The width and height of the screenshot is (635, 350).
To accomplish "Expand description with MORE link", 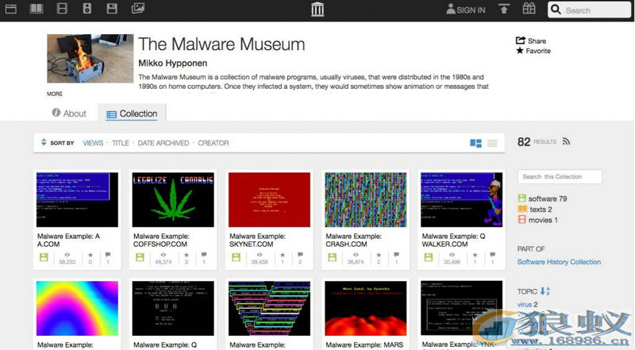I will coord(54,94).
